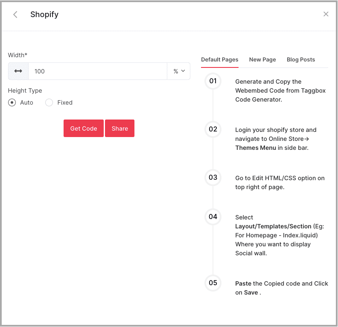This screenshot has width=338, height=327.
Task: Click the step 05 circle marker
Action: [213, 283]
